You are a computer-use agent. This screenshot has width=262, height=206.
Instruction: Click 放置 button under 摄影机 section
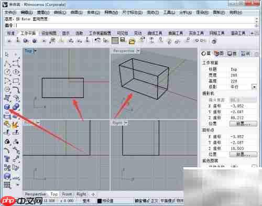[243, 124]
